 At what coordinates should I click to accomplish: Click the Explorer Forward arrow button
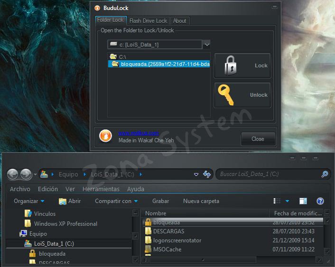(26, 175)
